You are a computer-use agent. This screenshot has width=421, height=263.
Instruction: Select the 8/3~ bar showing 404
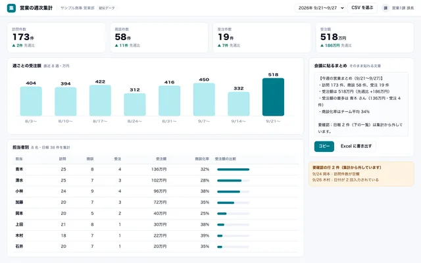point(31,101)
